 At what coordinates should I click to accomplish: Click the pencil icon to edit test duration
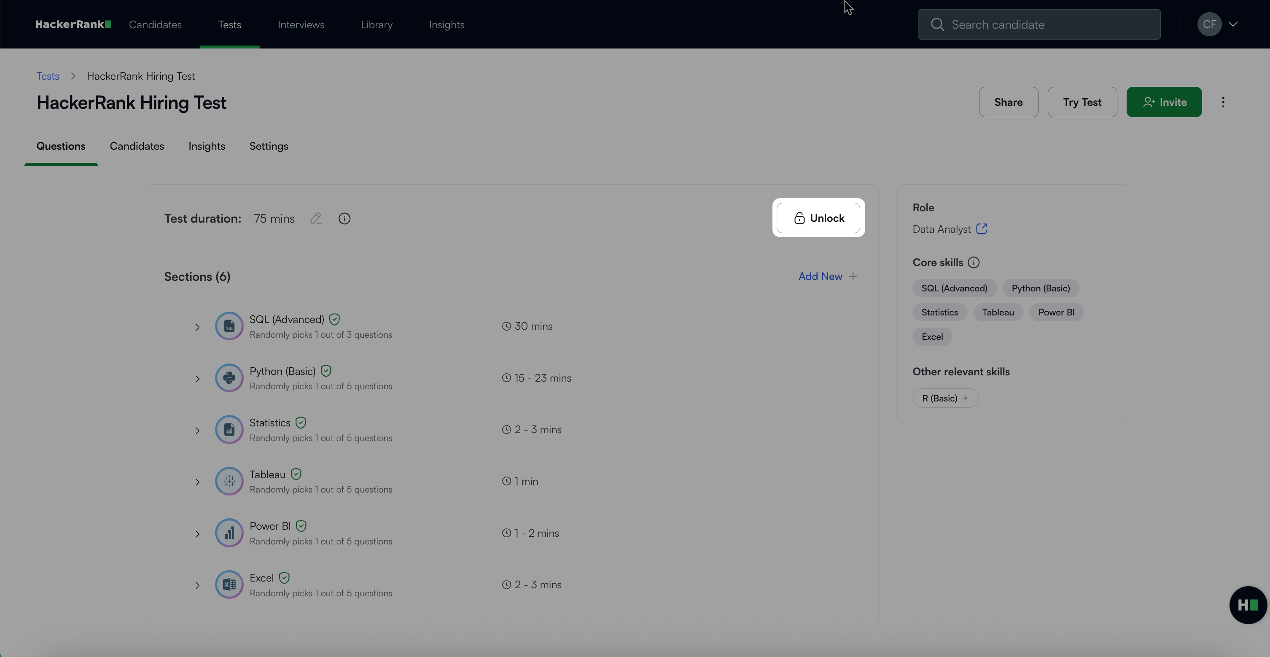tap(316, 218)
